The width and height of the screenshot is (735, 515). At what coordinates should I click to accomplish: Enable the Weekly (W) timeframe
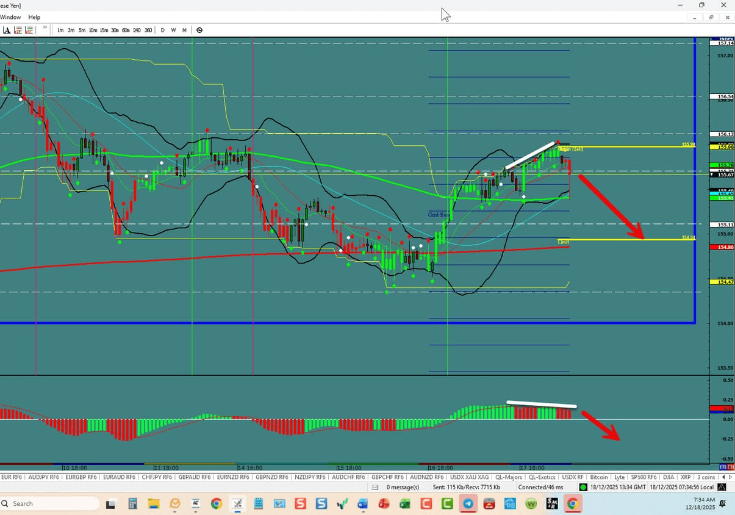click(x=173, y=29)
